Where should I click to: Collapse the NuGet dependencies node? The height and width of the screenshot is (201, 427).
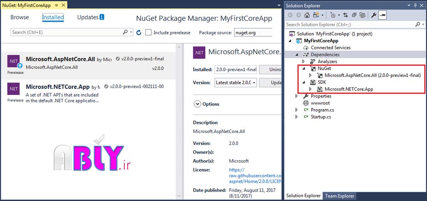(x=304, y=69)
